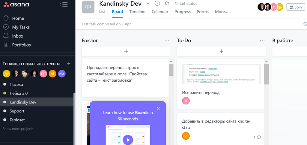Click the project info icon
This screenshot has width=307, height=145.
157,3
